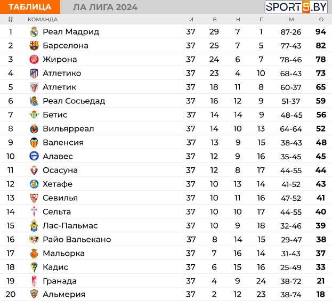Viewport: 332px width, 301px height.
Task: Click the Getafe club crest
Action: point(34,184)
